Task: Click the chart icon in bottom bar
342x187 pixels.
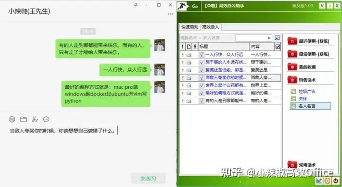Action: pos(319,180)
